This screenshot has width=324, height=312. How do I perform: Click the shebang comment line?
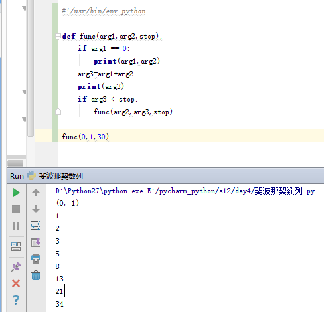point(104,11)
